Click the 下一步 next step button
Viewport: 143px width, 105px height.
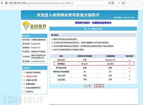pos(99,86)
